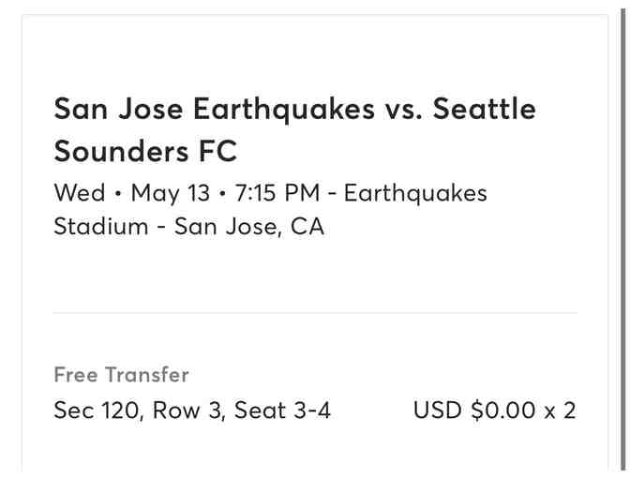Click the word "Stadium" in the venue
Screen dimensions: 630x478
101,227
